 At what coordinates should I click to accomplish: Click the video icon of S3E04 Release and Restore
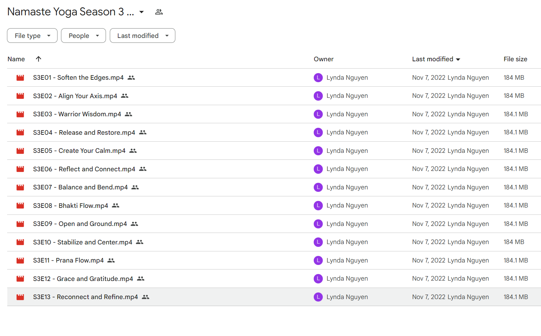tap(20, 132)
